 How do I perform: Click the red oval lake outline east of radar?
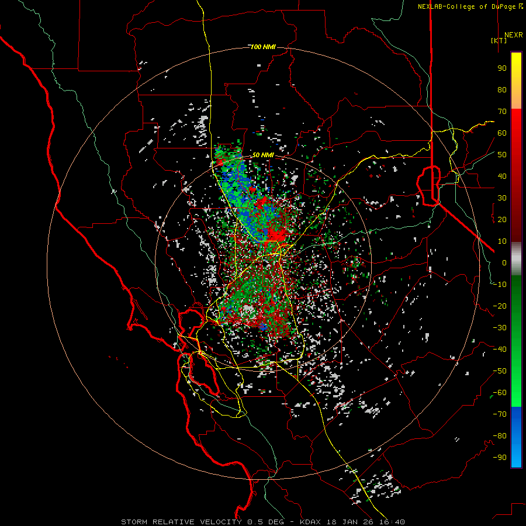(428, 185)
